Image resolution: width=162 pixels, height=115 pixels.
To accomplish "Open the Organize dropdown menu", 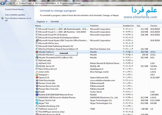I will point(42,21).
